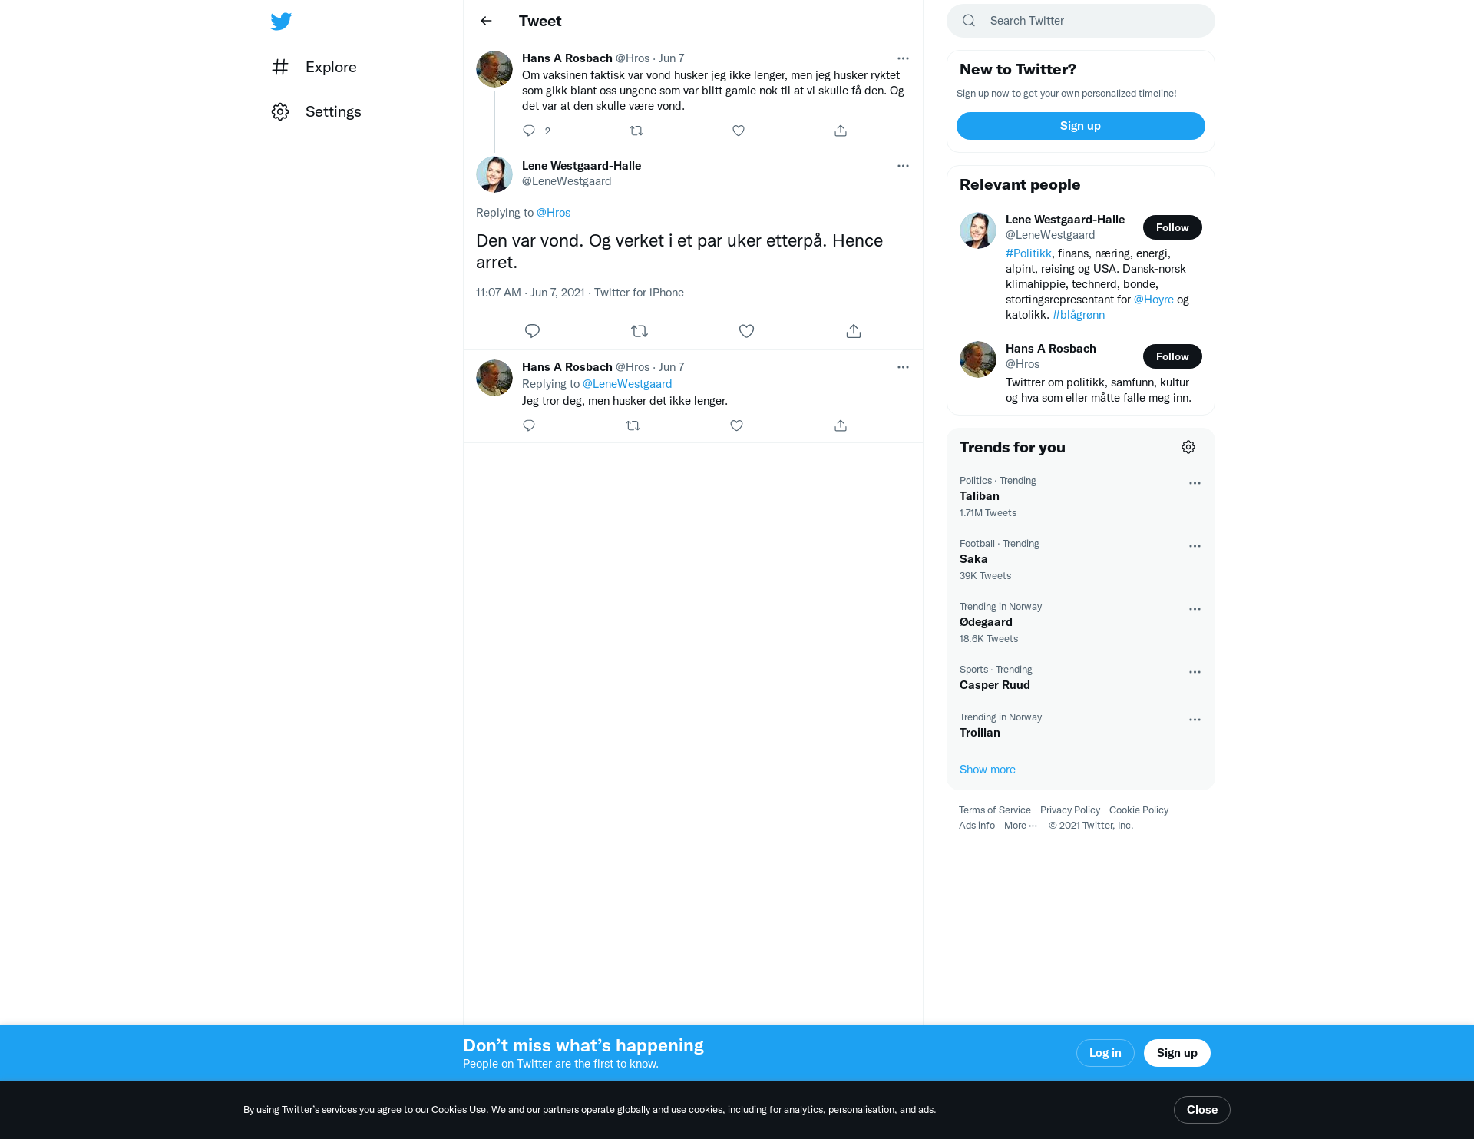
Task: Share the main tweet
Action: click(854, 331)
